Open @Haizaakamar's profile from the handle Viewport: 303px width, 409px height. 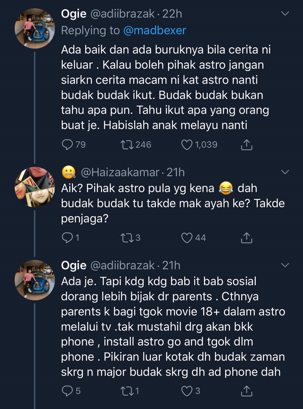pos(120,173)
